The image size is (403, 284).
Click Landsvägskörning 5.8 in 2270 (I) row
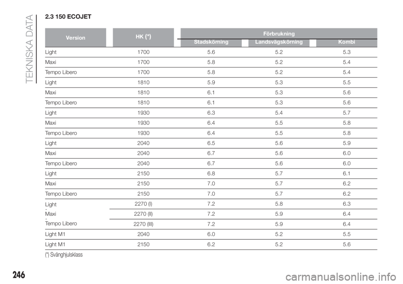(x=279, y=204)
